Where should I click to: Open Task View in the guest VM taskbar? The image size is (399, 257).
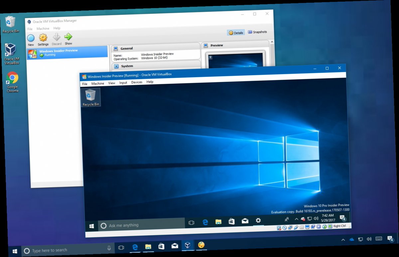(x=191, y=223)
